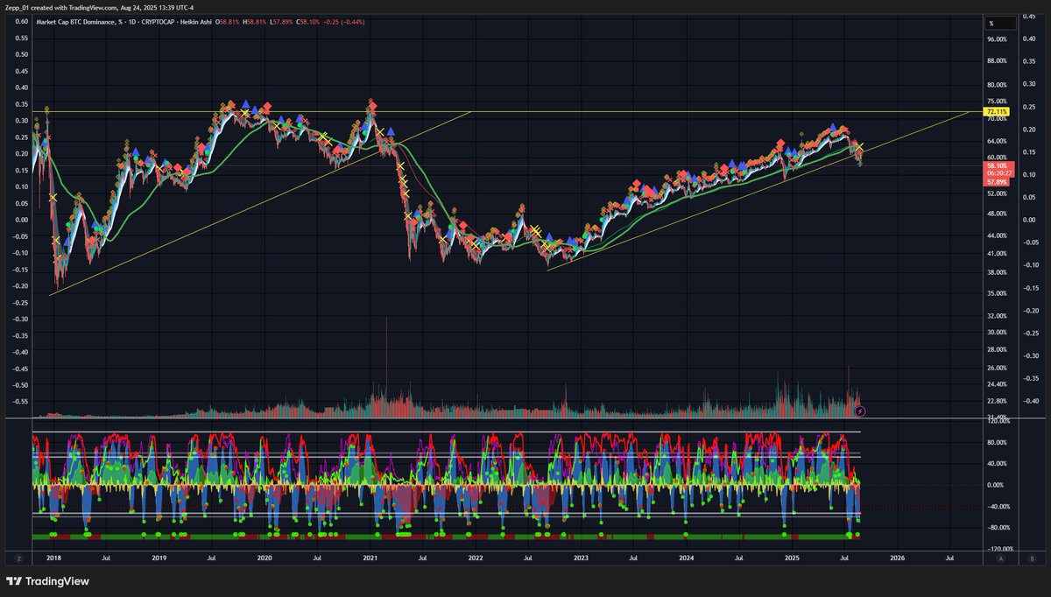
Task: Click the A auto-scale button below the price axis
Action: (1001, 557)
